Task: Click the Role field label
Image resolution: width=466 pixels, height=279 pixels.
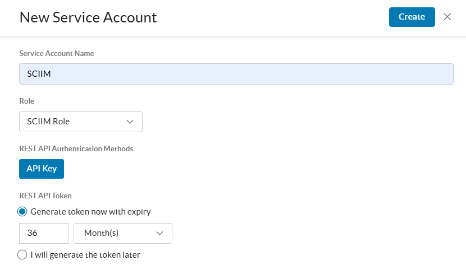Action: pos(26,101)
